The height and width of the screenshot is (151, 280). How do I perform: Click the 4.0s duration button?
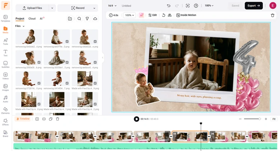(x=113, y=15)
